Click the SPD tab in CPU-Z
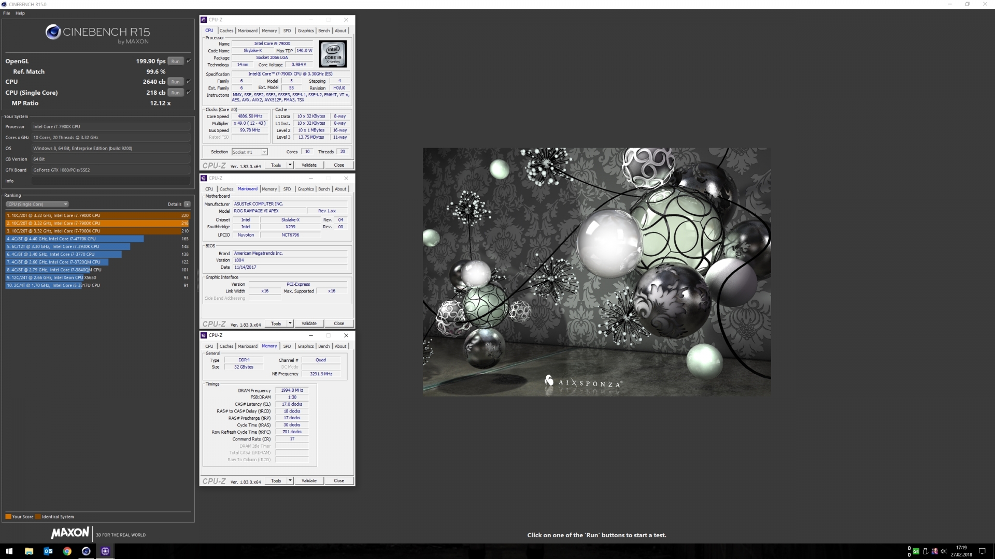The width and height of the screenshot is (995, 559). 287,346
